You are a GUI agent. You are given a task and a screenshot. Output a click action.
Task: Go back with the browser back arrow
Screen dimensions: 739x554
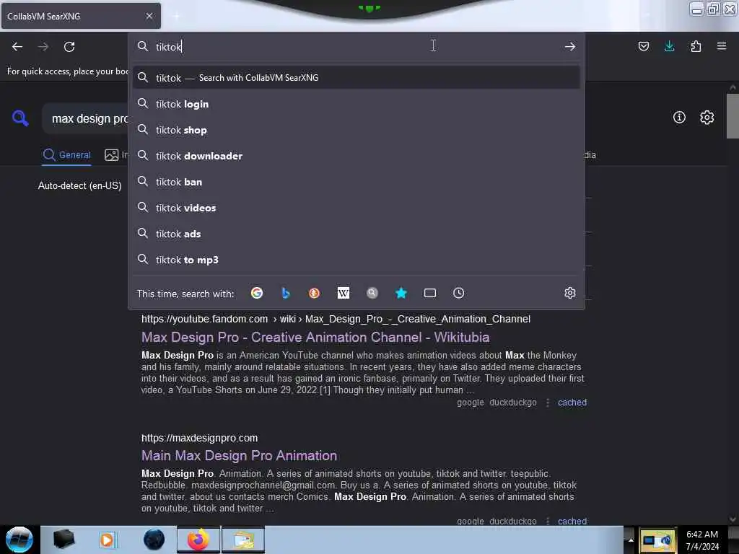pos(17,47)
